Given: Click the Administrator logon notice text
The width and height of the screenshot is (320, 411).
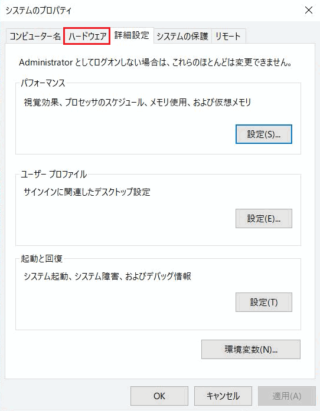Looking at the screenshot, I should click(155, 63).
